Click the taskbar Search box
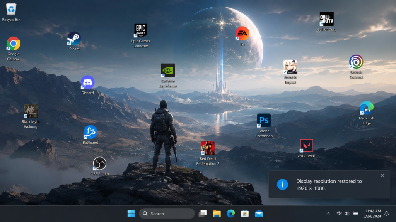 coord(167,214)
